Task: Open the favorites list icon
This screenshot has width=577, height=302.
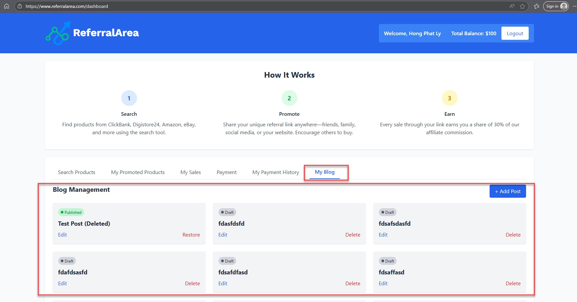Action: (537, 6)
